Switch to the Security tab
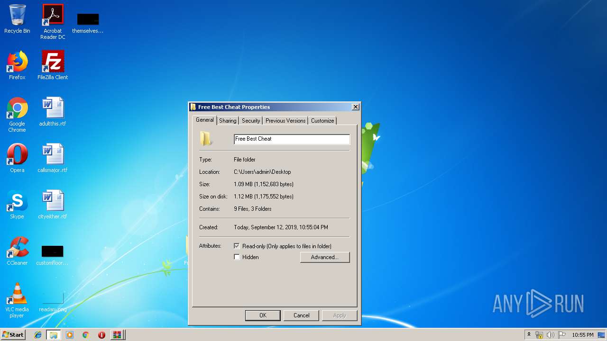This screenshot has height=341, width=607. pyautogui.click(x=251, y=121)
